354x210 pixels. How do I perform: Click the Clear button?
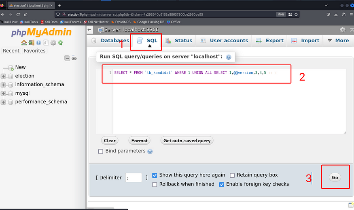coord(110,141)
